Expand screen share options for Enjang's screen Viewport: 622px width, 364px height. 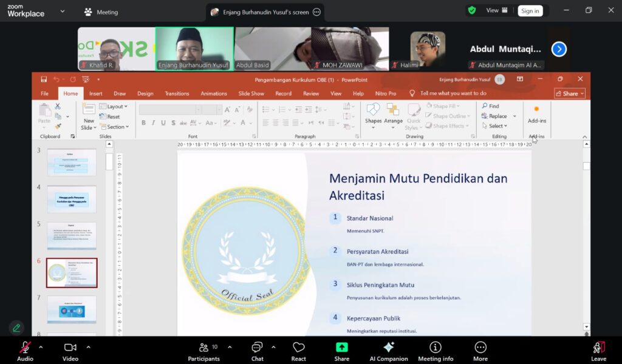pos(316,12)
